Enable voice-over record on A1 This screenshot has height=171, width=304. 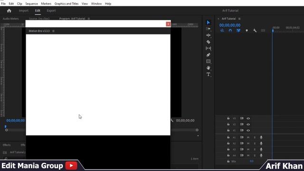[261, 137]
